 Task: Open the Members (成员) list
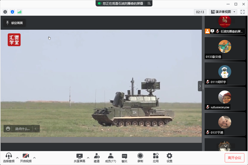point(111,158)
